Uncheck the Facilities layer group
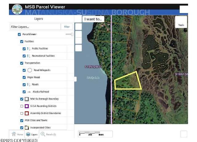The height and width of the screenshot is (142, 197). point(22,41)
